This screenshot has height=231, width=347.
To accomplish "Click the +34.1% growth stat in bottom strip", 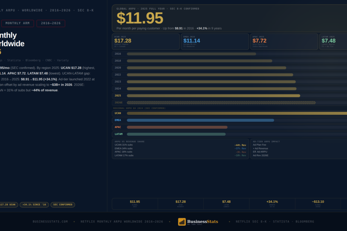I will click(272, 203).
